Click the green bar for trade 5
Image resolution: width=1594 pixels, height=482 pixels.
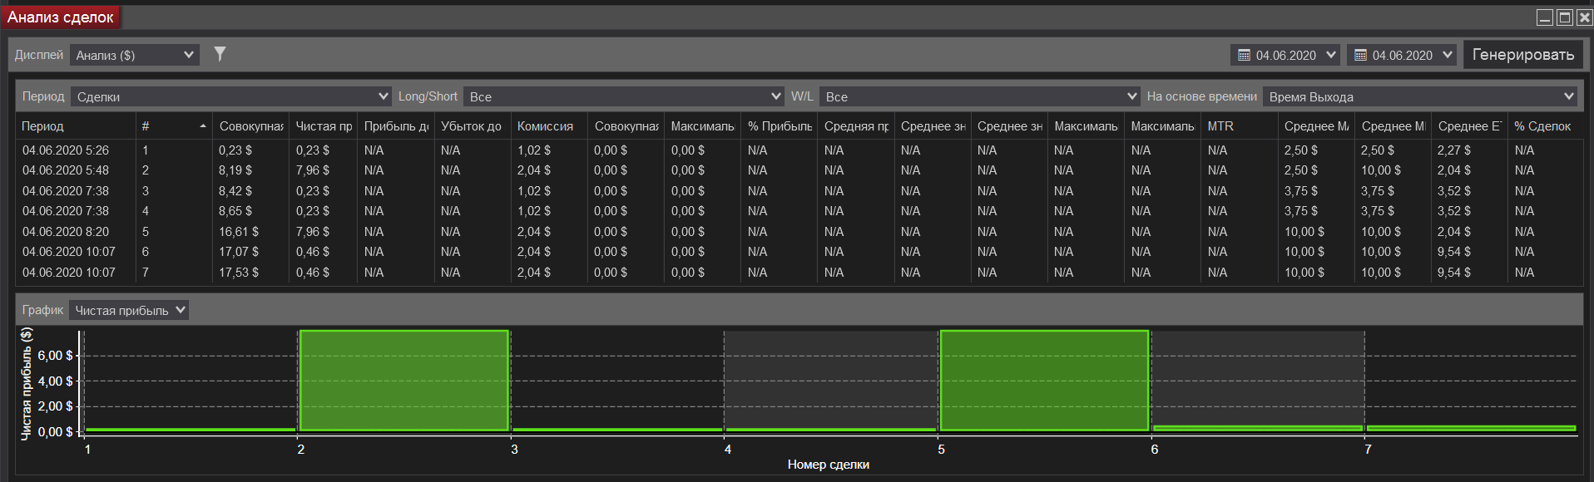click(x=1044, y=381)
